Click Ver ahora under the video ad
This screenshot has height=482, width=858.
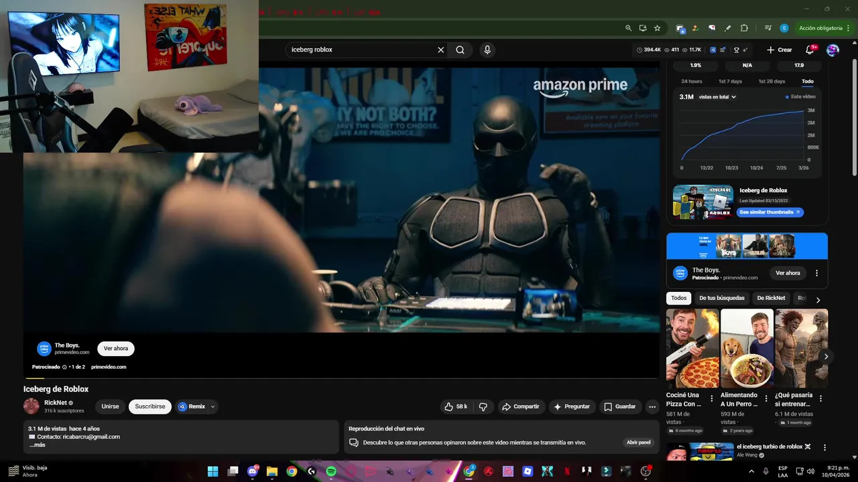[x=116, y=349]
